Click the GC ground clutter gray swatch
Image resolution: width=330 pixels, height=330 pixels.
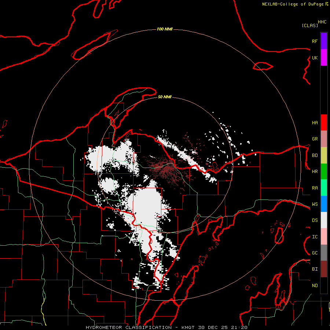(324, 253)
